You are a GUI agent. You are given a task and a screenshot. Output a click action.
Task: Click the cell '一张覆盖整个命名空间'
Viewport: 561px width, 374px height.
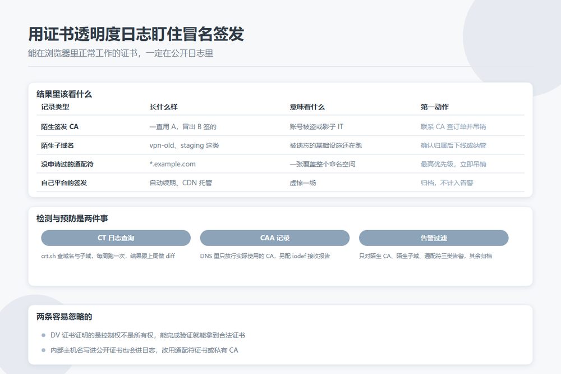pos(323,164)
